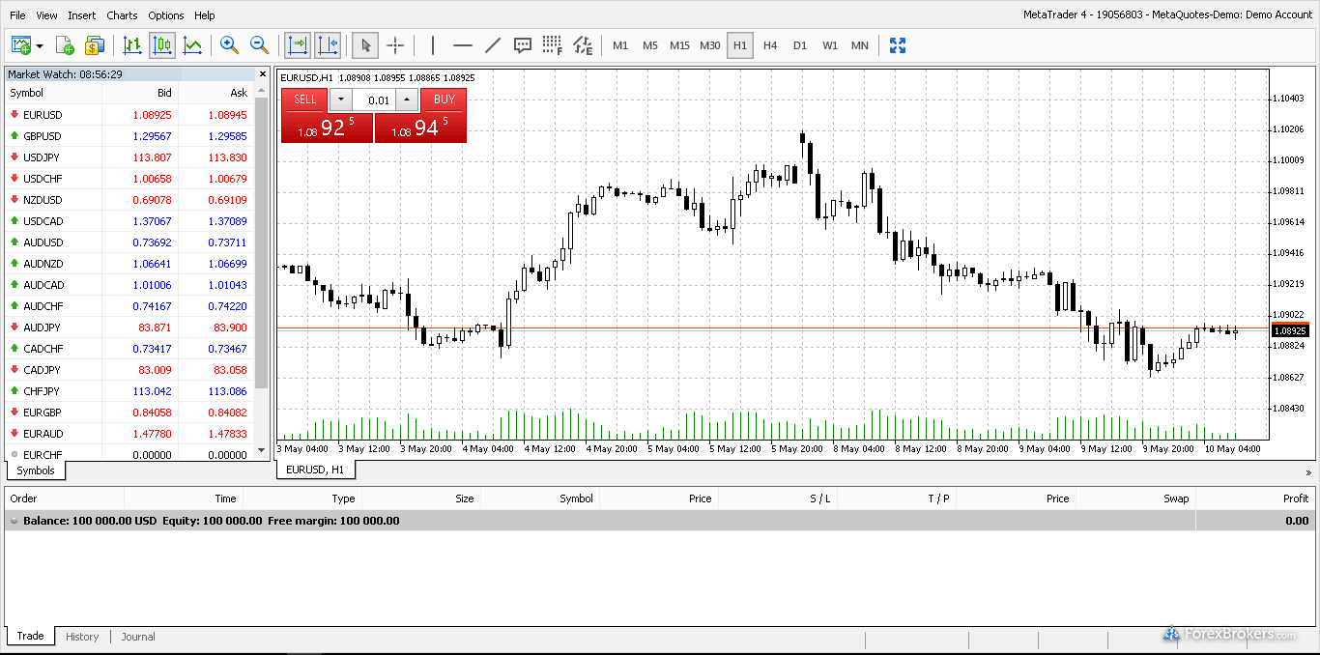Zoom out of the chart
This screenshot has width=1320, height=655.
point(258,44)
